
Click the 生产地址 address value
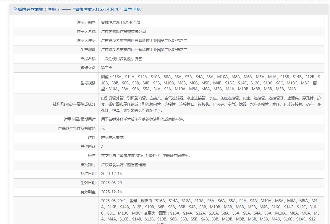click(144, 50)
